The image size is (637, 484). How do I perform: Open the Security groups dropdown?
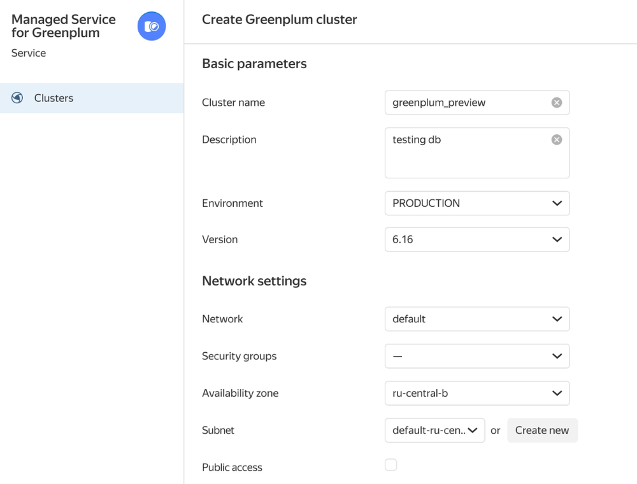(476, 356)
